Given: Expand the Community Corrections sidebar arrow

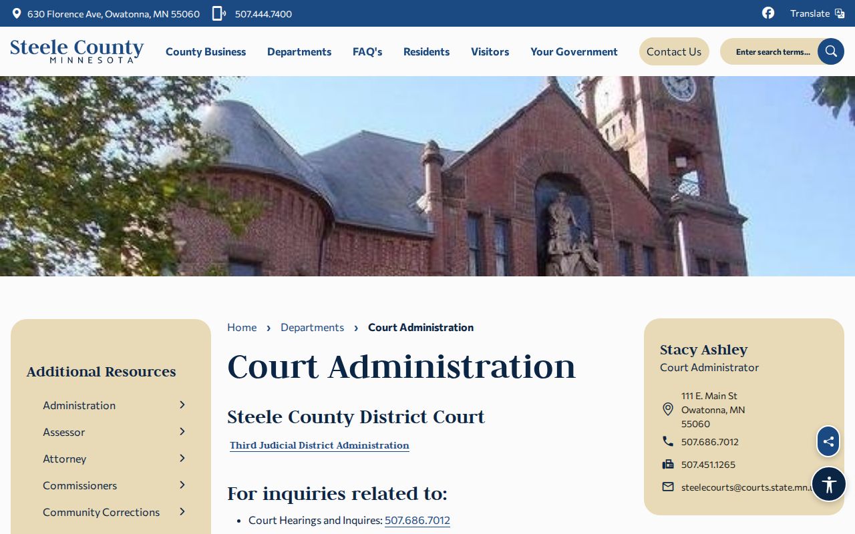Looking at the screenshot, I should (182, 511).
